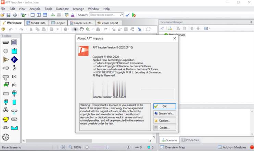The image size is (254, 151).
Task: Open the Analysis menu
Action: 35,9
